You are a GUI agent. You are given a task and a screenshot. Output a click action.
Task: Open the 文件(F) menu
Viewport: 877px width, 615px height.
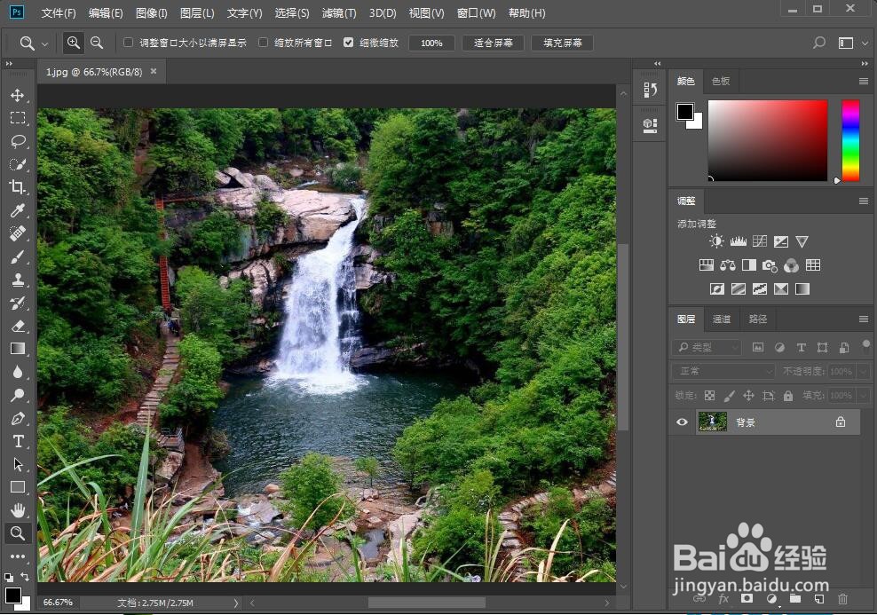pos(59,12)
